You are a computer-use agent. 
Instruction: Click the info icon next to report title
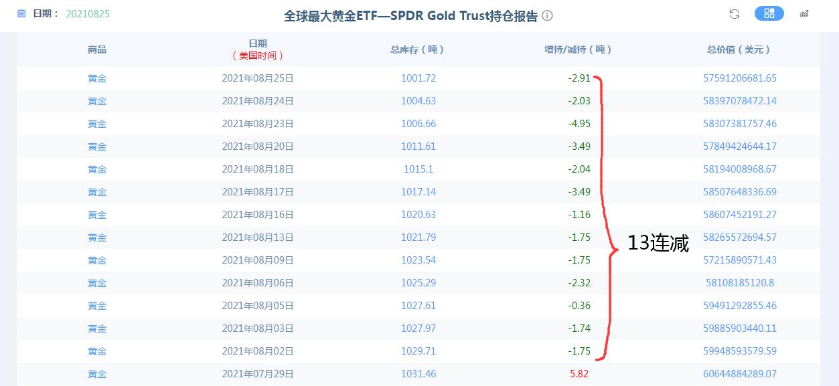click(547, 15)
